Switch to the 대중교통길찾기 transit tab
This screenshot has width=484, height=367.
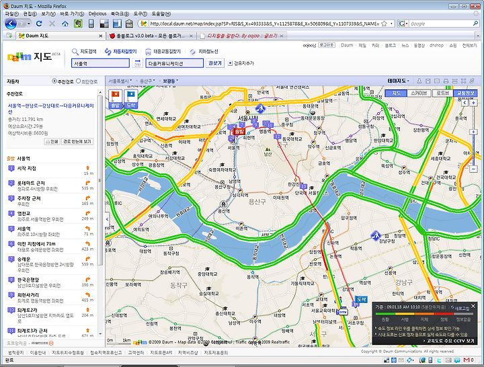click(163, 51)
